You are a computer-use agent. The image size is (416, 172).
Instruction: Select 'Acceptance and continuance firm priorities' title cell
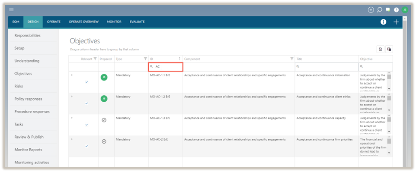tap(324, 139)
